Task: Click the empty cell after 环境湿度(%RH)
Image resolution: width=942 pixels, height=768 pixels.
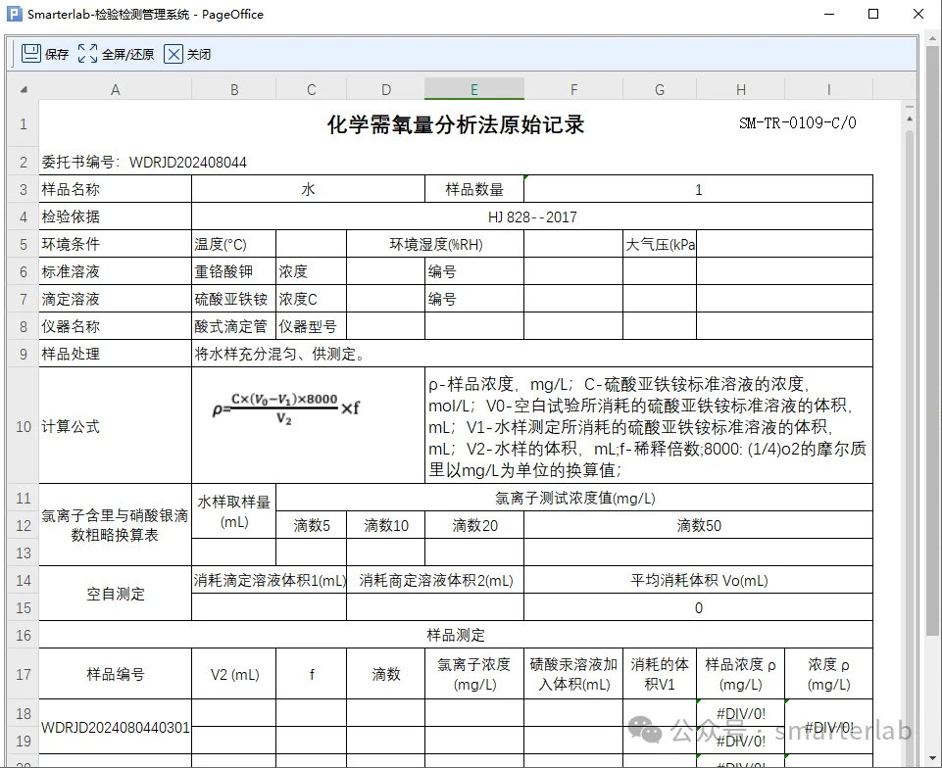Action: tap(573, 244)
